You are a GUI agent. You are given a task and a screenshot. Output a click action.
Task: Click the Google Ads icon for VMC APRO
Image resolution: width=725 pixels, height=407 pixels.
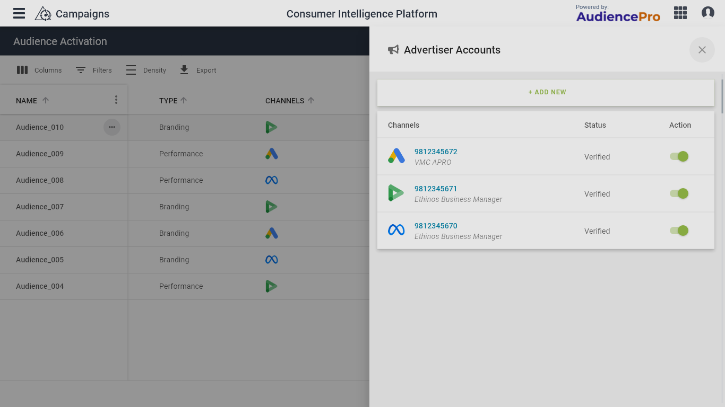point(396,156)
